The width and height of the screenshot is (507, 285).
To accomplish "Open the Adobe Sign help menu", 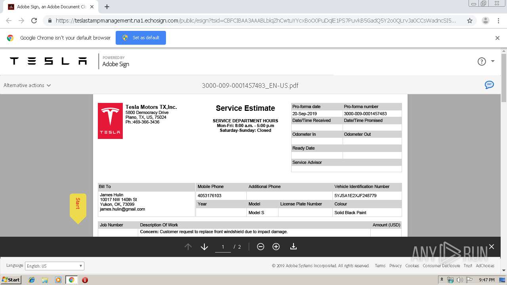I will tap(482, 61).
